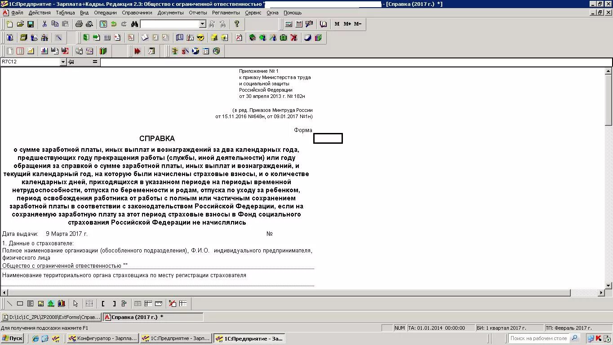Open the Действия menu

point(40,13)
